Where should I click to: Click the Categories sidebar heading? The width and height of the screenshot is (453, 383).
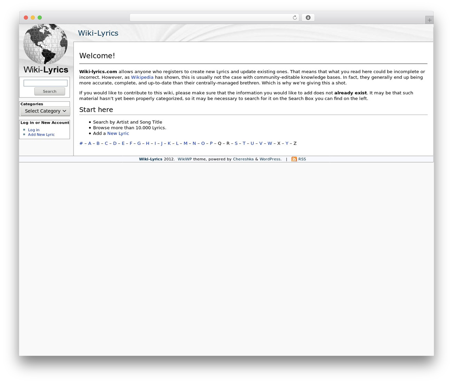(31, 104)
